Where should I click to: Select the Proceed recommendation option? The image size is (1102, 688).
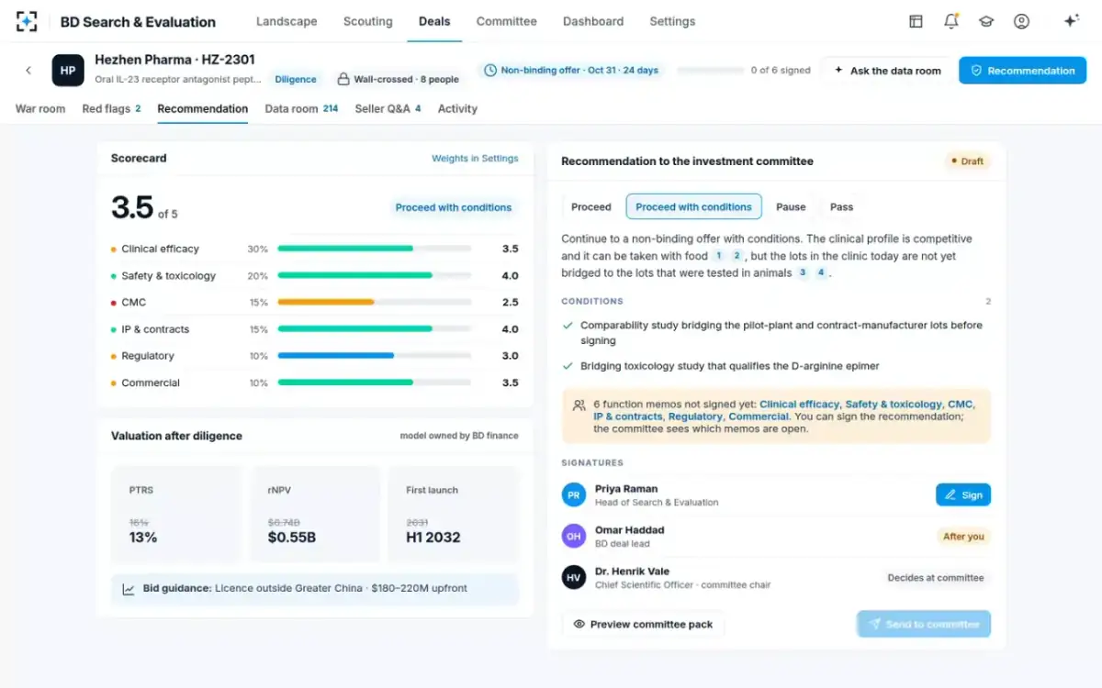pos(591,207)
